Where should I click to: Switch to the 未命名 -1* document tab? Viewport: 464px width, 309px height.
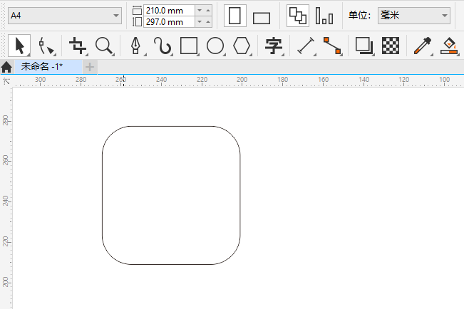tap(42, 66)
